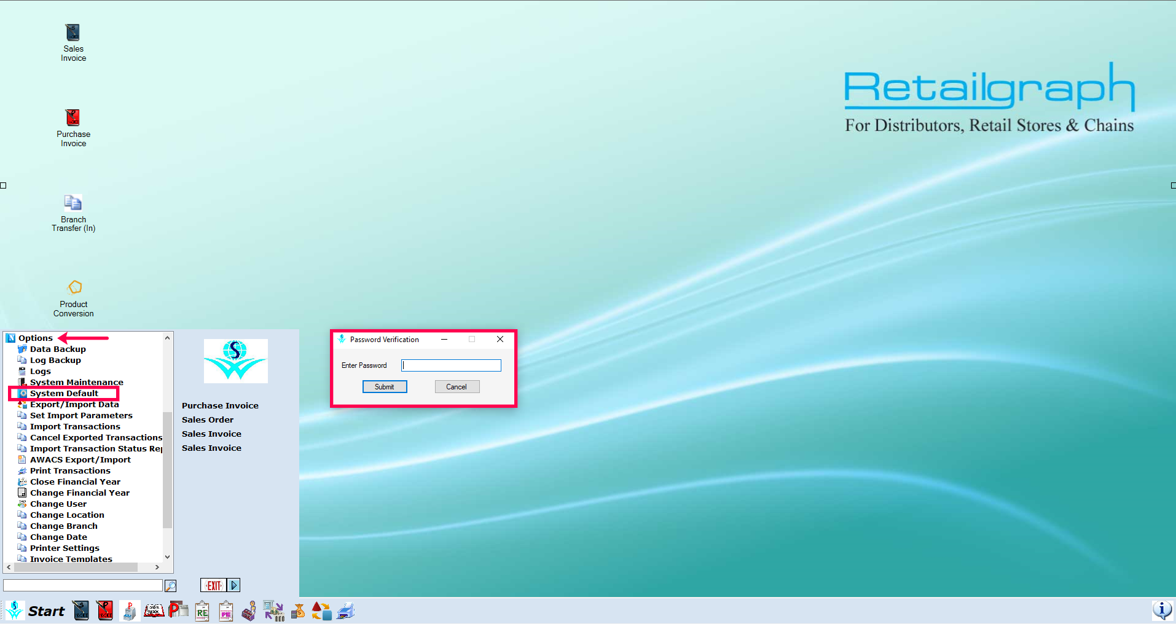This screenshot has width=1176, height=624.
Task: Select Change User option
Action: coord(58,504)
